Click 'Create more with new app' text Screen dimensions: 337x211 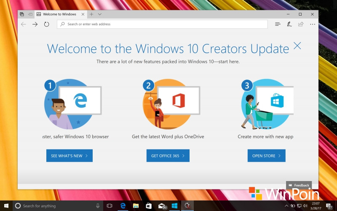tap(265, 136)
